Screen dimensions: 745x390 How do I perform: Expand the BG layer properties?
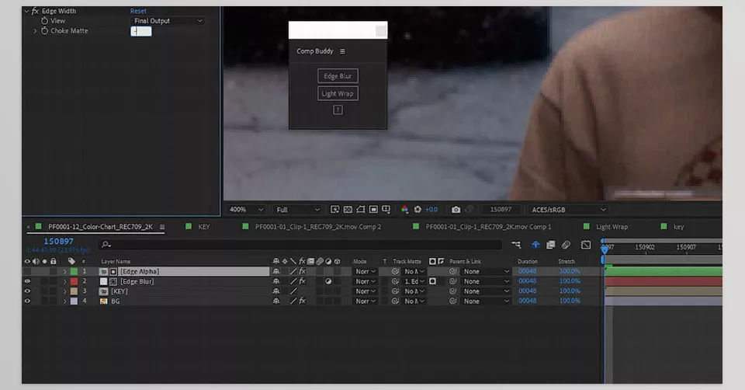pyautogui.click(x=65, y=301)
